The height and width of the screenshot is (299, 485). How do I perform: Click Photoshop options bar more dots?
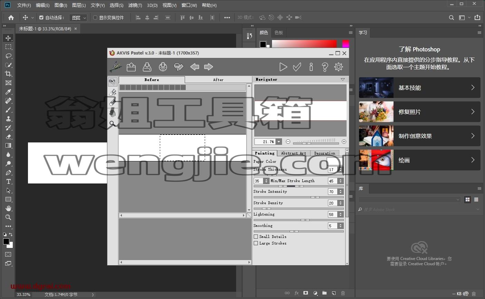227,18
